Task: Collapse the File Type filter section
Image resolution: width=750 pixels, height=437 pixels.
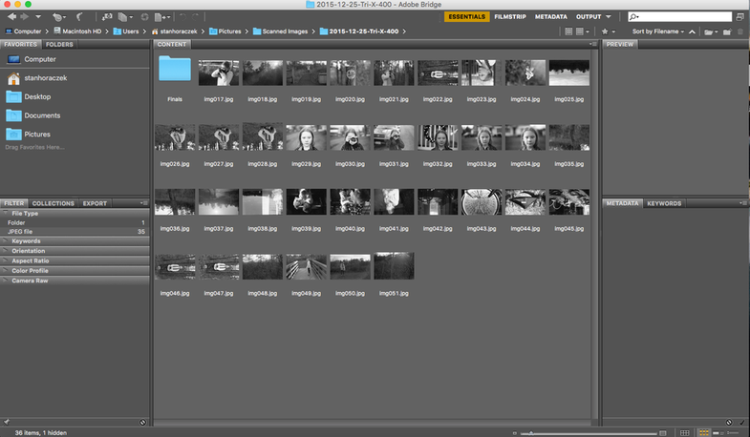Action: (24, 213)
